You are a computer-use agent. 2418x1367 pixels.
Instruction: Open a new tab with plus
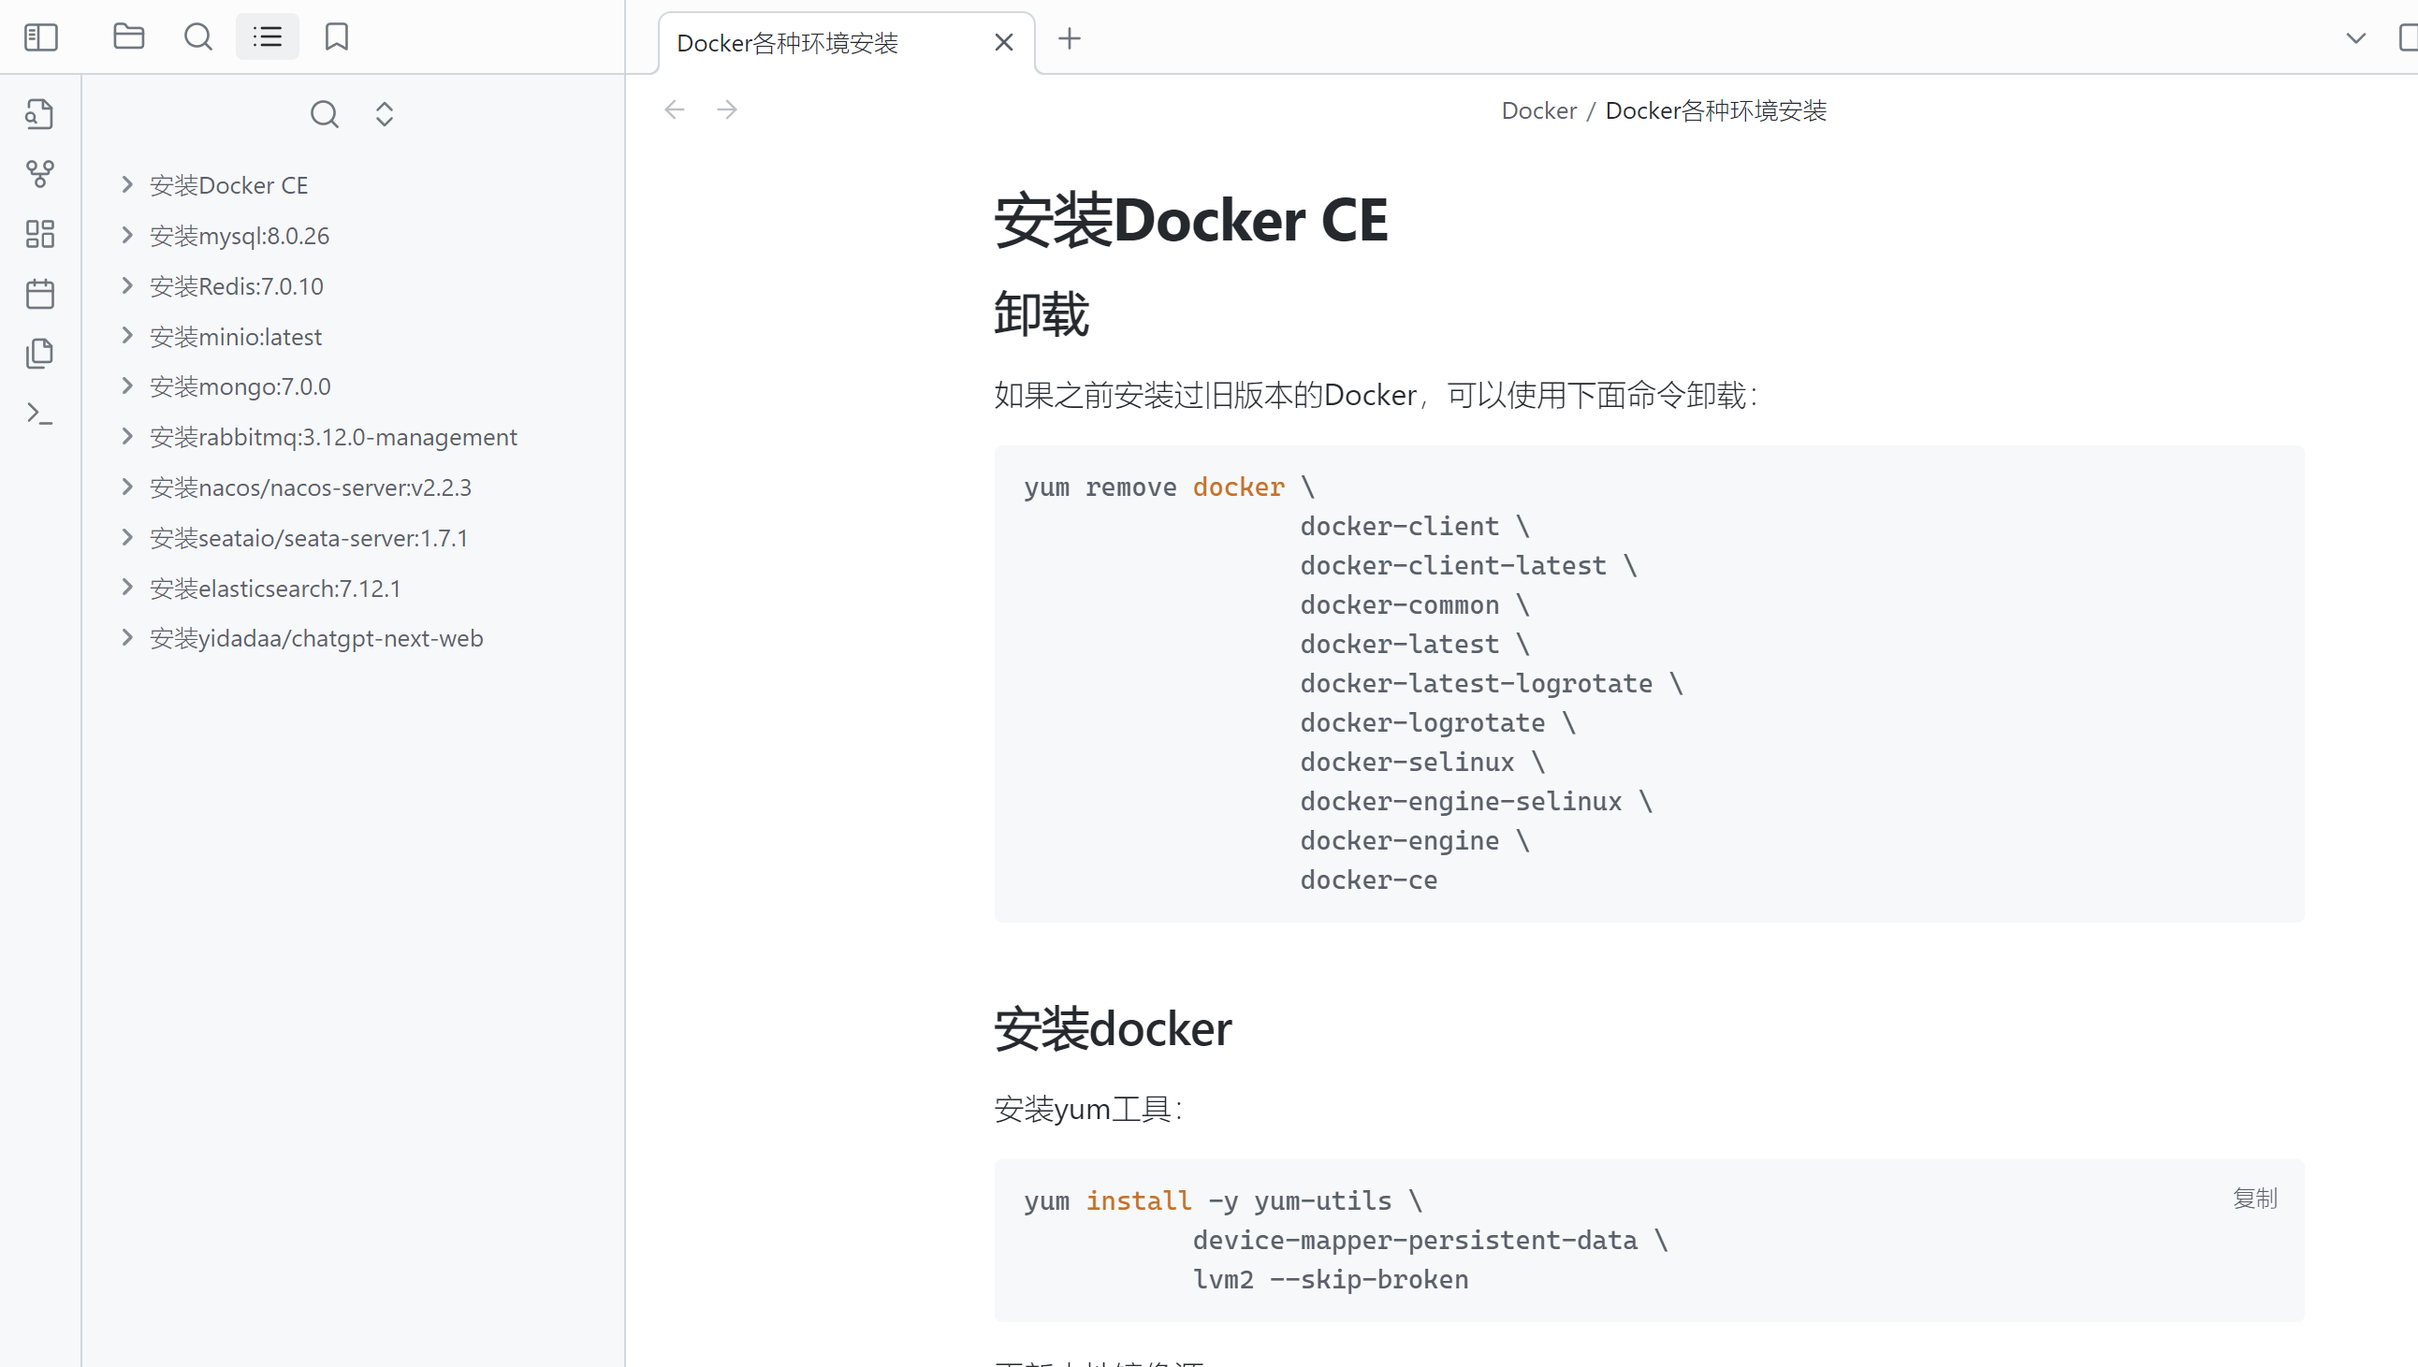click(1070, 38)
